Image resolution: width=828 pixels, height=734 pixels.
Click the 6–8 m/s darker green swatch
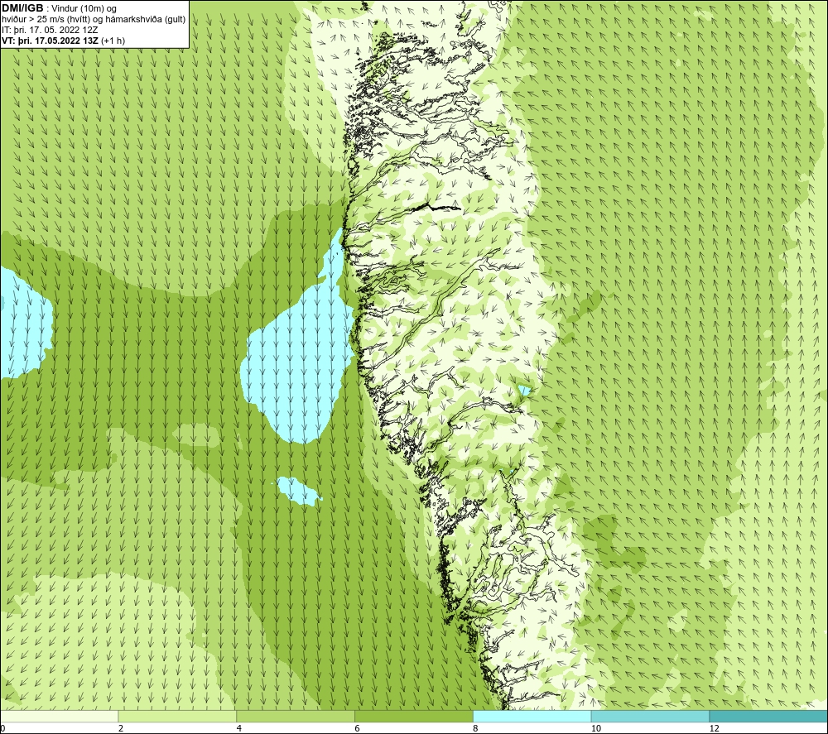(414, 716)
